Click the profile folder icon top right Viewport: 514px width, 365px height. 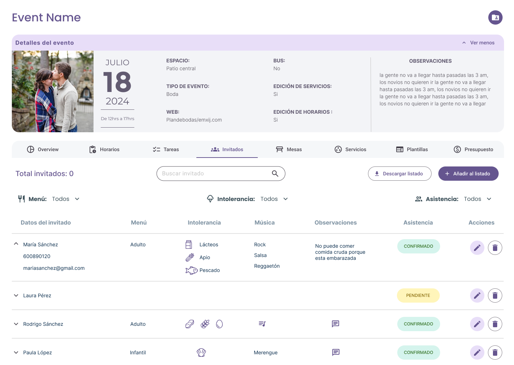495,17
